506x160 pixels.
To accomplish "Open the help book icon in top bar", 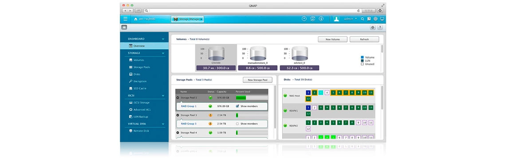I will click(x=369, y=19).
